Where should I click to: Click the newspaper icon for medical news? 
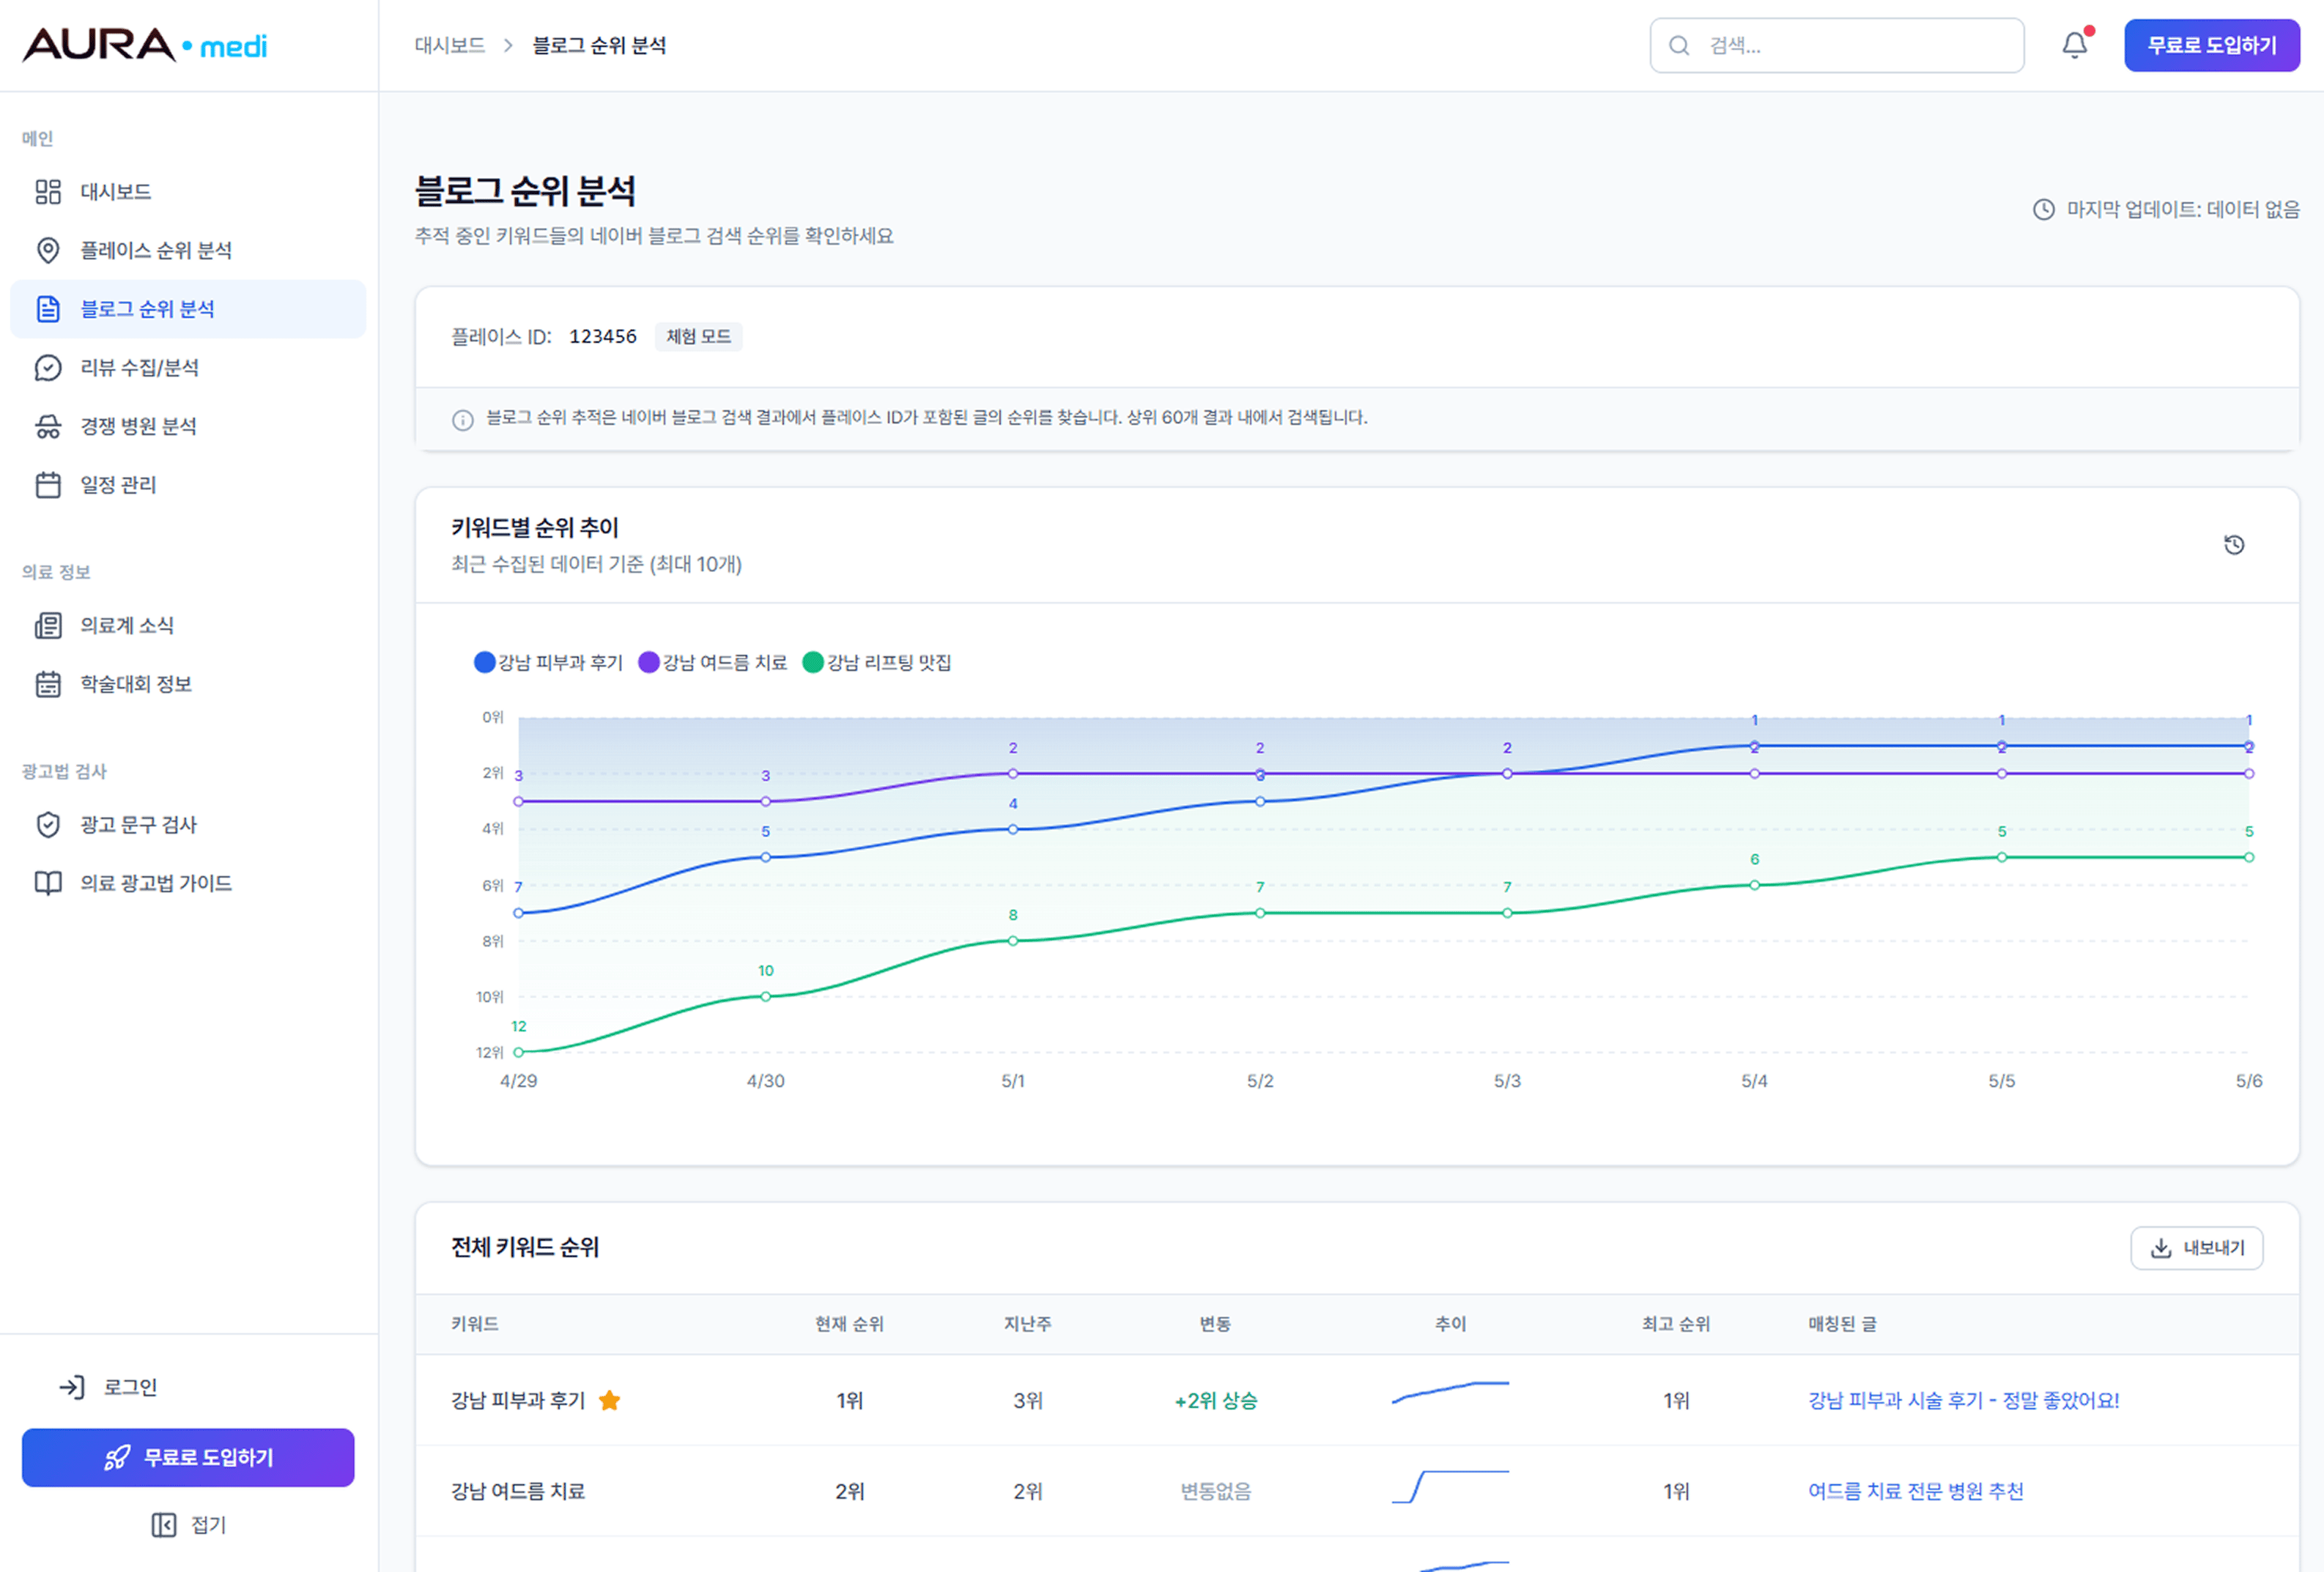(x=48, y=625)
